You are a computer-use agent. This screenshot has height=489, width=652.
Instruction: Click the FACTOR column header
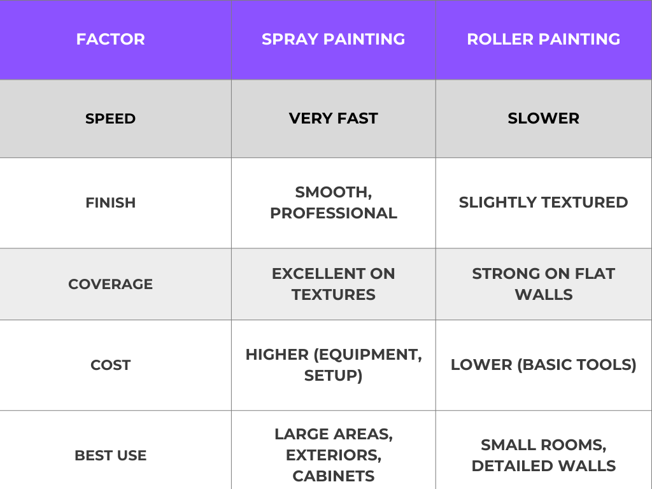pyautogui.click(x=110, y=39)
